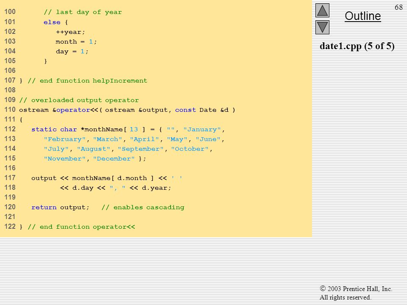Open the Outline link
407x305 pixels.
(x=362, y=16)
